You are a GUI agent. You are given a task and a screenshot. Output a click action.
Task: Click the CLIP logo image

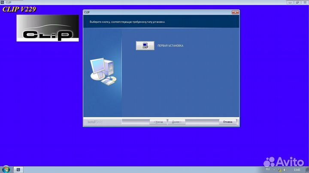pyautogui.click(x=48, y=28)
